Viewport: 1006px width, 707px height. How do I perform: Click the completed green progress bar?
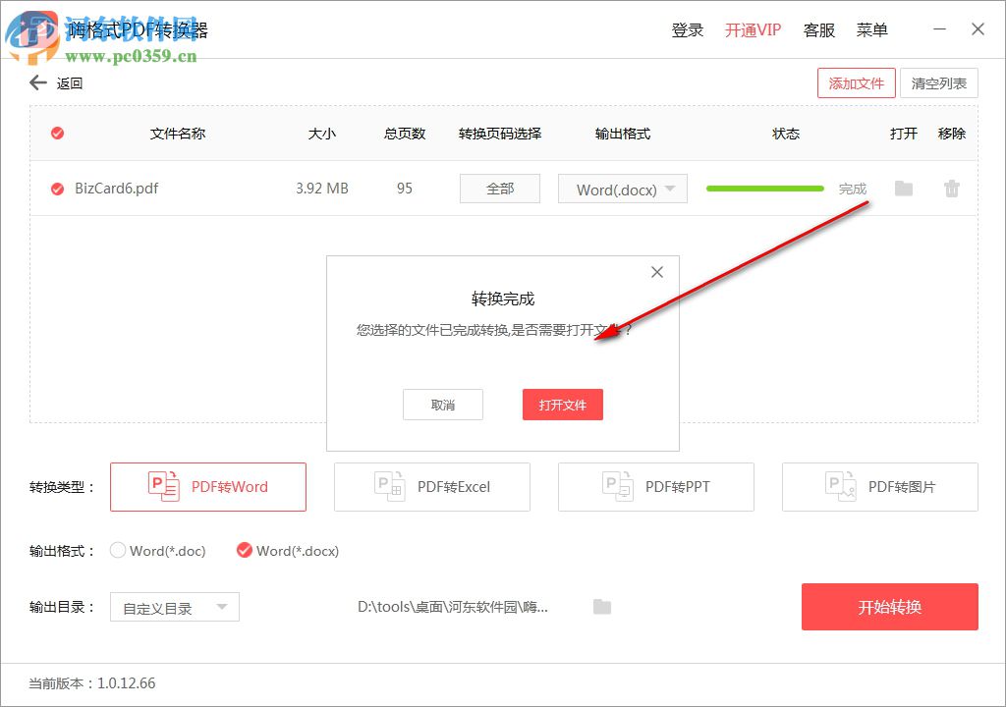764,187
